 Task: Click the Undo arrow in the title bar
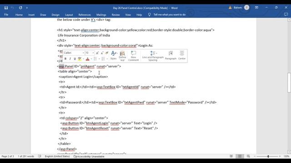tap(13, 8)
